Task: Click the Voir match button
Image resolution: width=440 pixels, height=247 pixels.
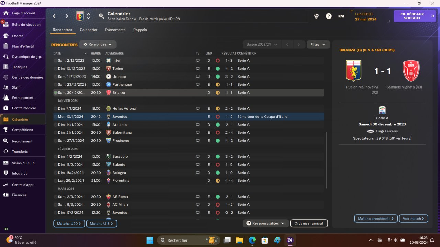Action: pos(413,219)
